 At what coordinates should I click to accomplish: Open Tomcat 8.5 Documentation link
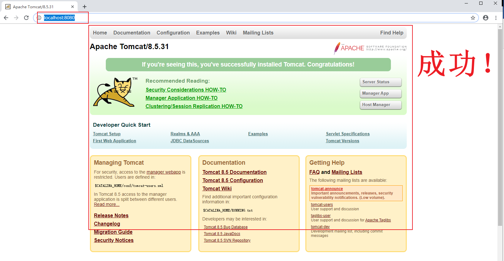(x=234, y=172)
